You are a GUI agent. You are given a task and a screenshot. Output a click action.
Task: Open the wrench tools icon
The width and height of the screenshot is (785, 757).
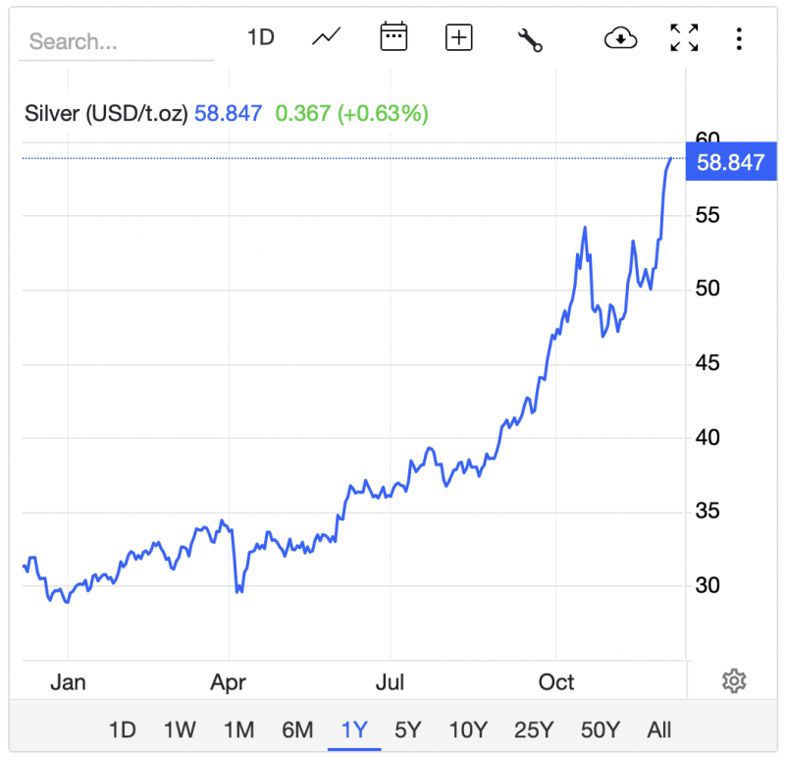pyautogui.click(x=530, y=39)
